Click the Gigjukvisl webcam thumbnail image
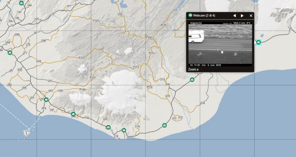 220,43
